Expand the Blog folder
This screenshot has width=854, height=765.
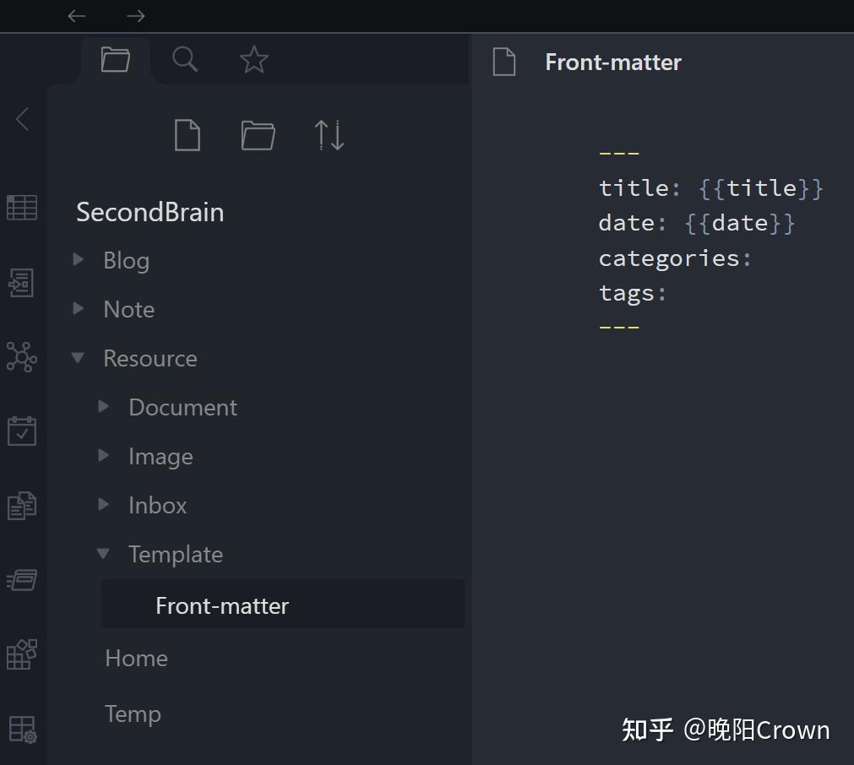pos(79,260)
